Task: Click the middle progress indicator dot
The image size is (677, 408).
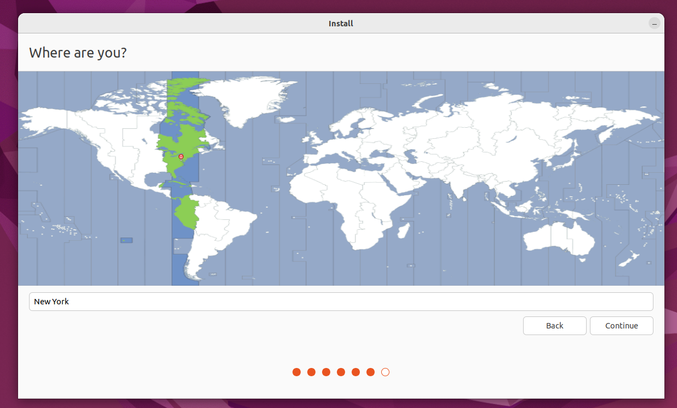Action: pos(341,372)
